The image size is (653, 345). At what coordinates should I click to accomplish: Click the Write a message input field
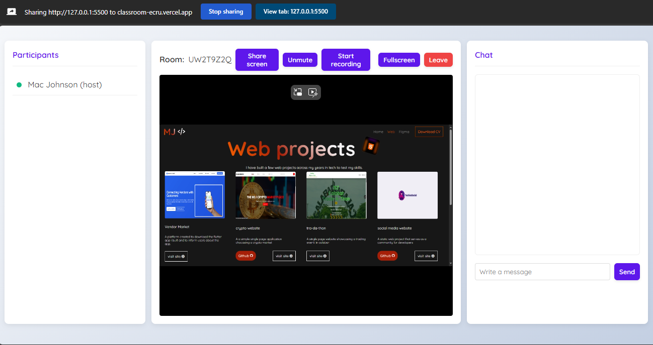[x=542, y=272]
